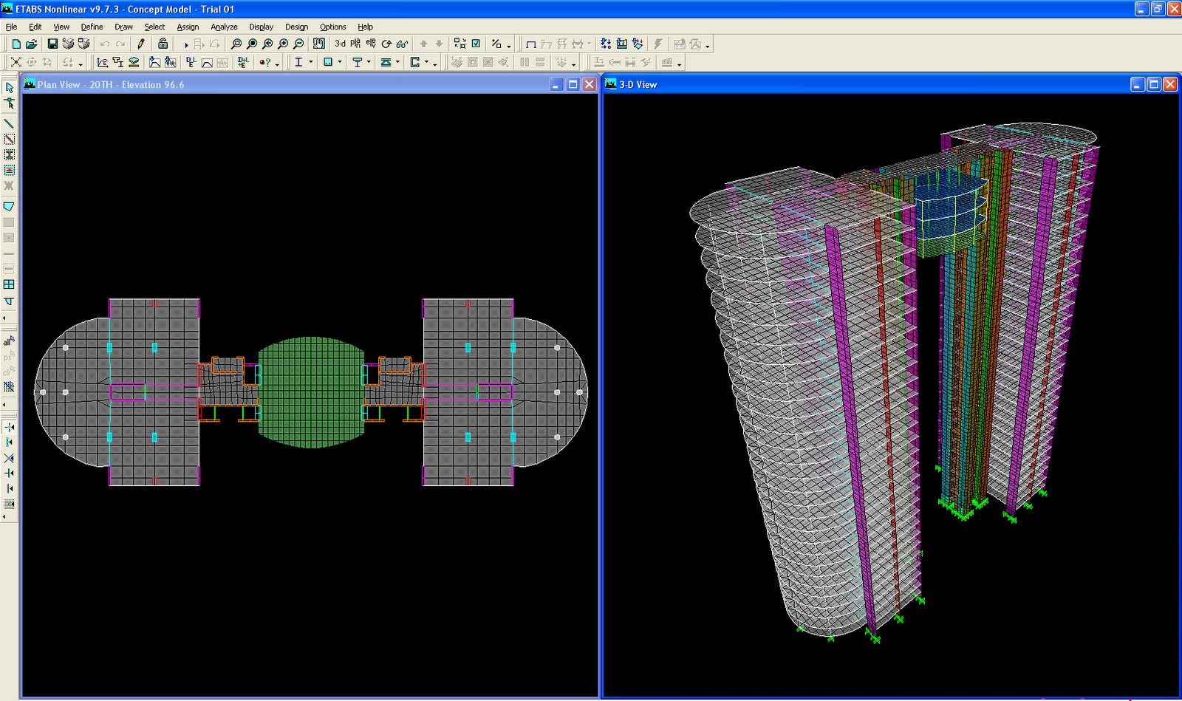This screenshot has height=701, width=1182.
Task: Activate the Rubber Band Zoom tool
Action: 236,44
